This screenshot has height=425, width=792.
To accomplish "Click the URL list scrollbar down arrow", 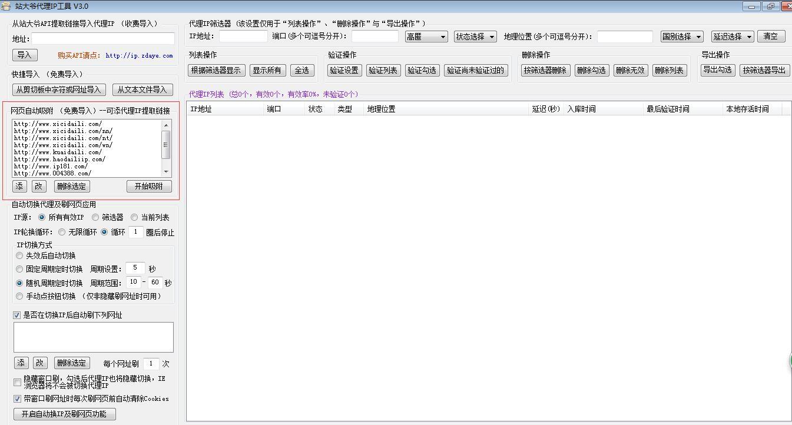I will 166,172.
